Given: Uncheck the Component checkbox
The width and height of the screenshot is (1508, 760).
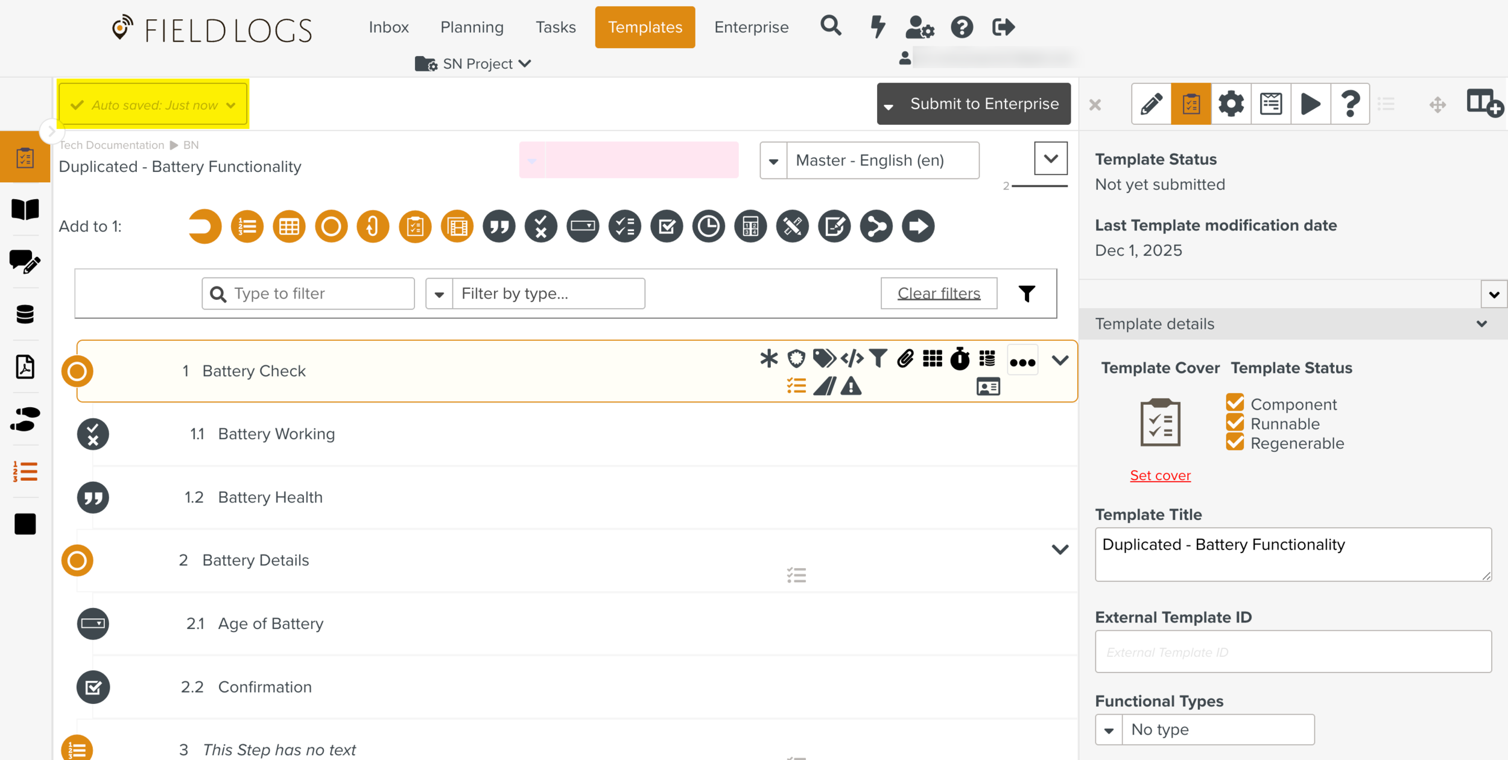Looking at the screenshot, I should coord(1235,403).
